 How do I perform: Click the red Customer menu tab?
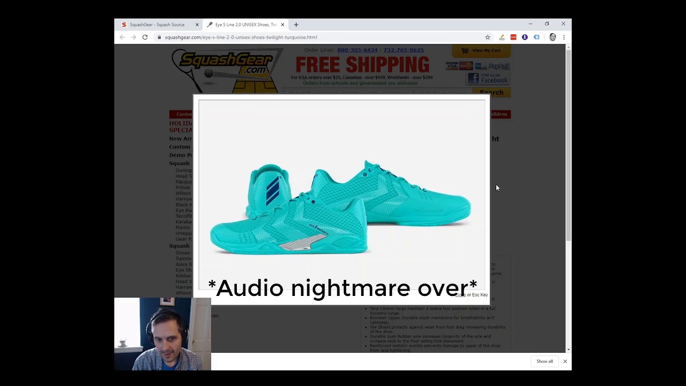point(181,114)
